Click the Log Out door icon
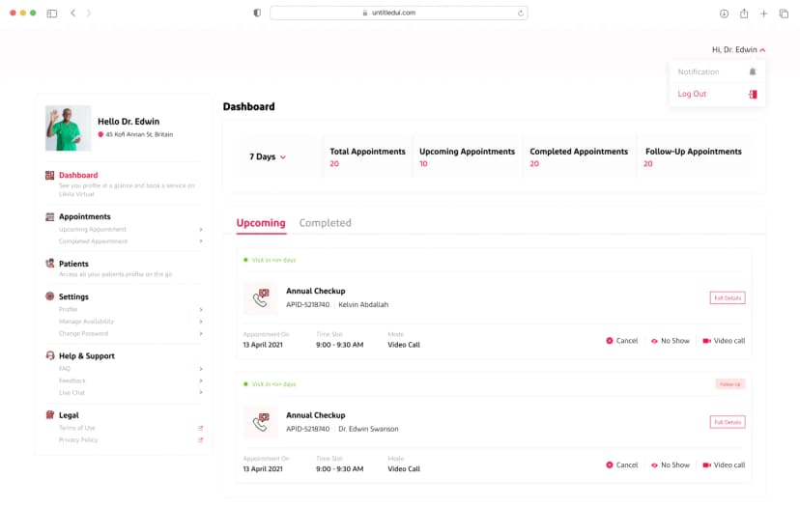Viewport: 800px width, 507px height. tap(753, 94)
